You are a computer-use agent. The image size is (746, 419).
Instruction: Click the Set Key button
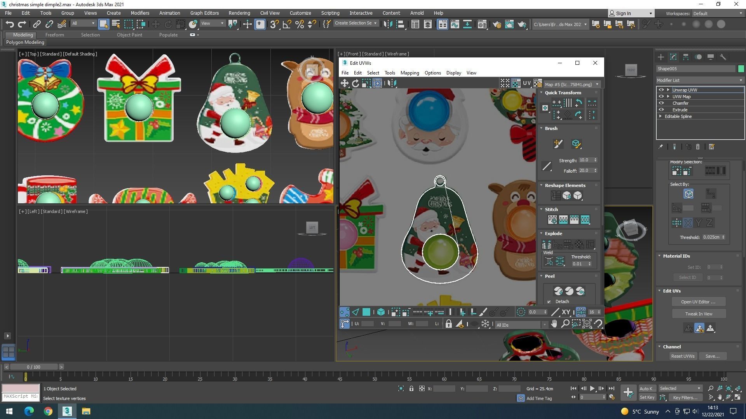(x=647, y=397)
